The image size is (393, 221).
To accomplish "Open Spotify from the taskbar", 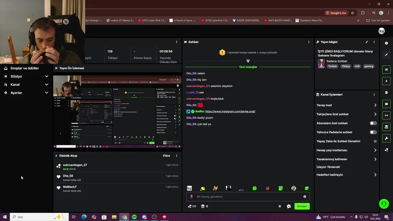I will coord(134,217).
